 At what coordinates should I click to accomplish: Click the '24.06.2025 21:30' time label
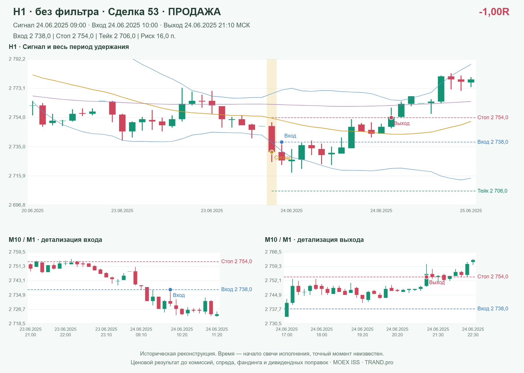438,332
